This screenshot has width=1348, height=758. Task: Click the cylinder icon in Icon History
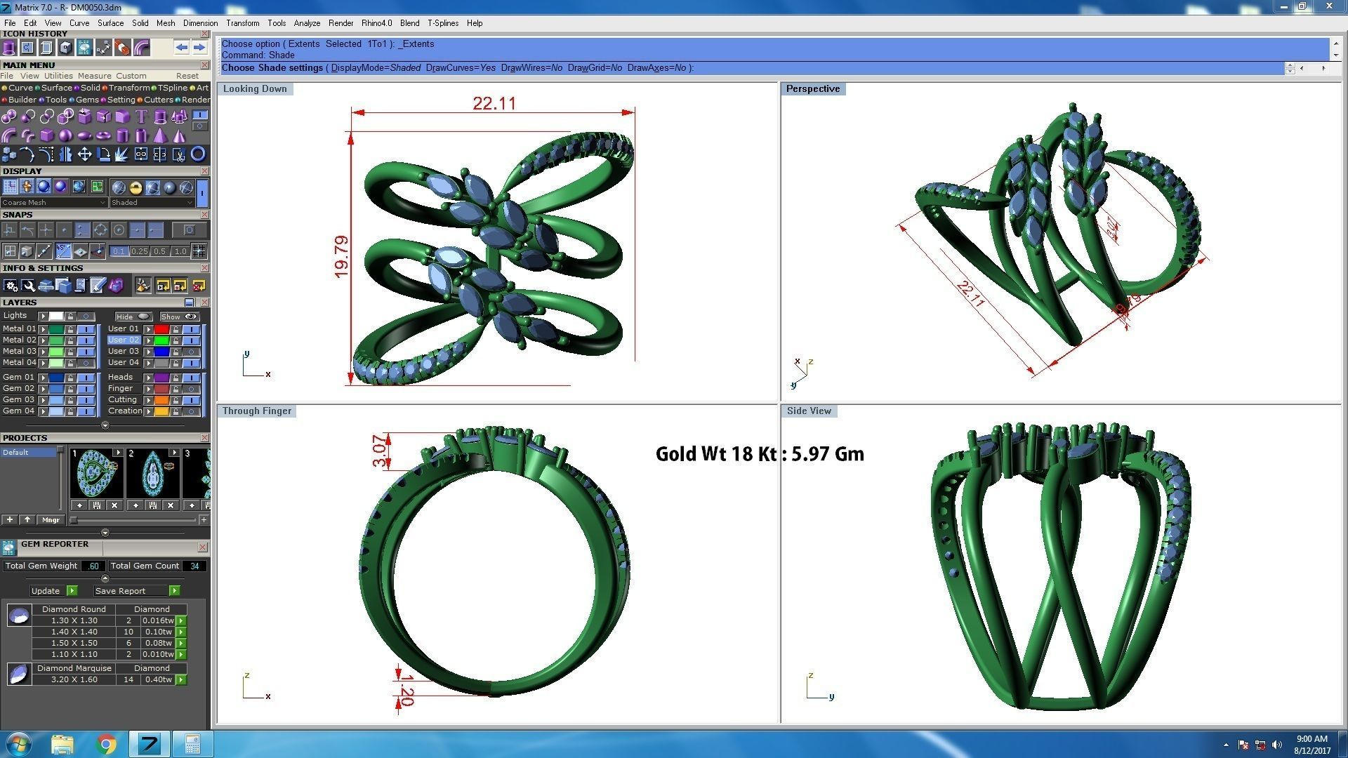[x=8, y=48]
